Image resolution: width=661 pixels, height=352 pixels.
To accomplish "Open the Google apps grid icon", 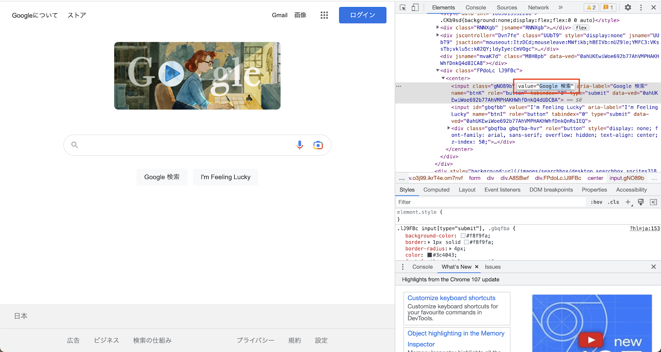I will tap(324, 15).
